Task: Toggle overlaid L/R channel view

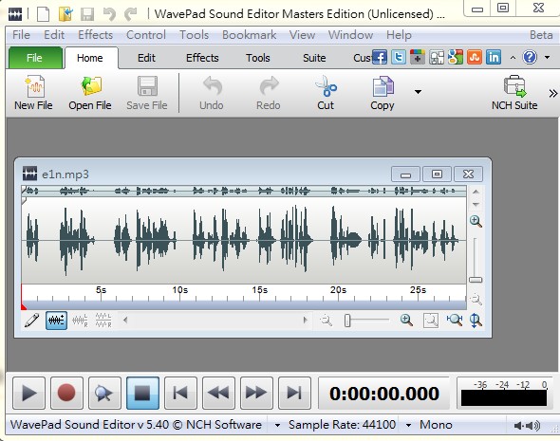Action: click(80, 320)
